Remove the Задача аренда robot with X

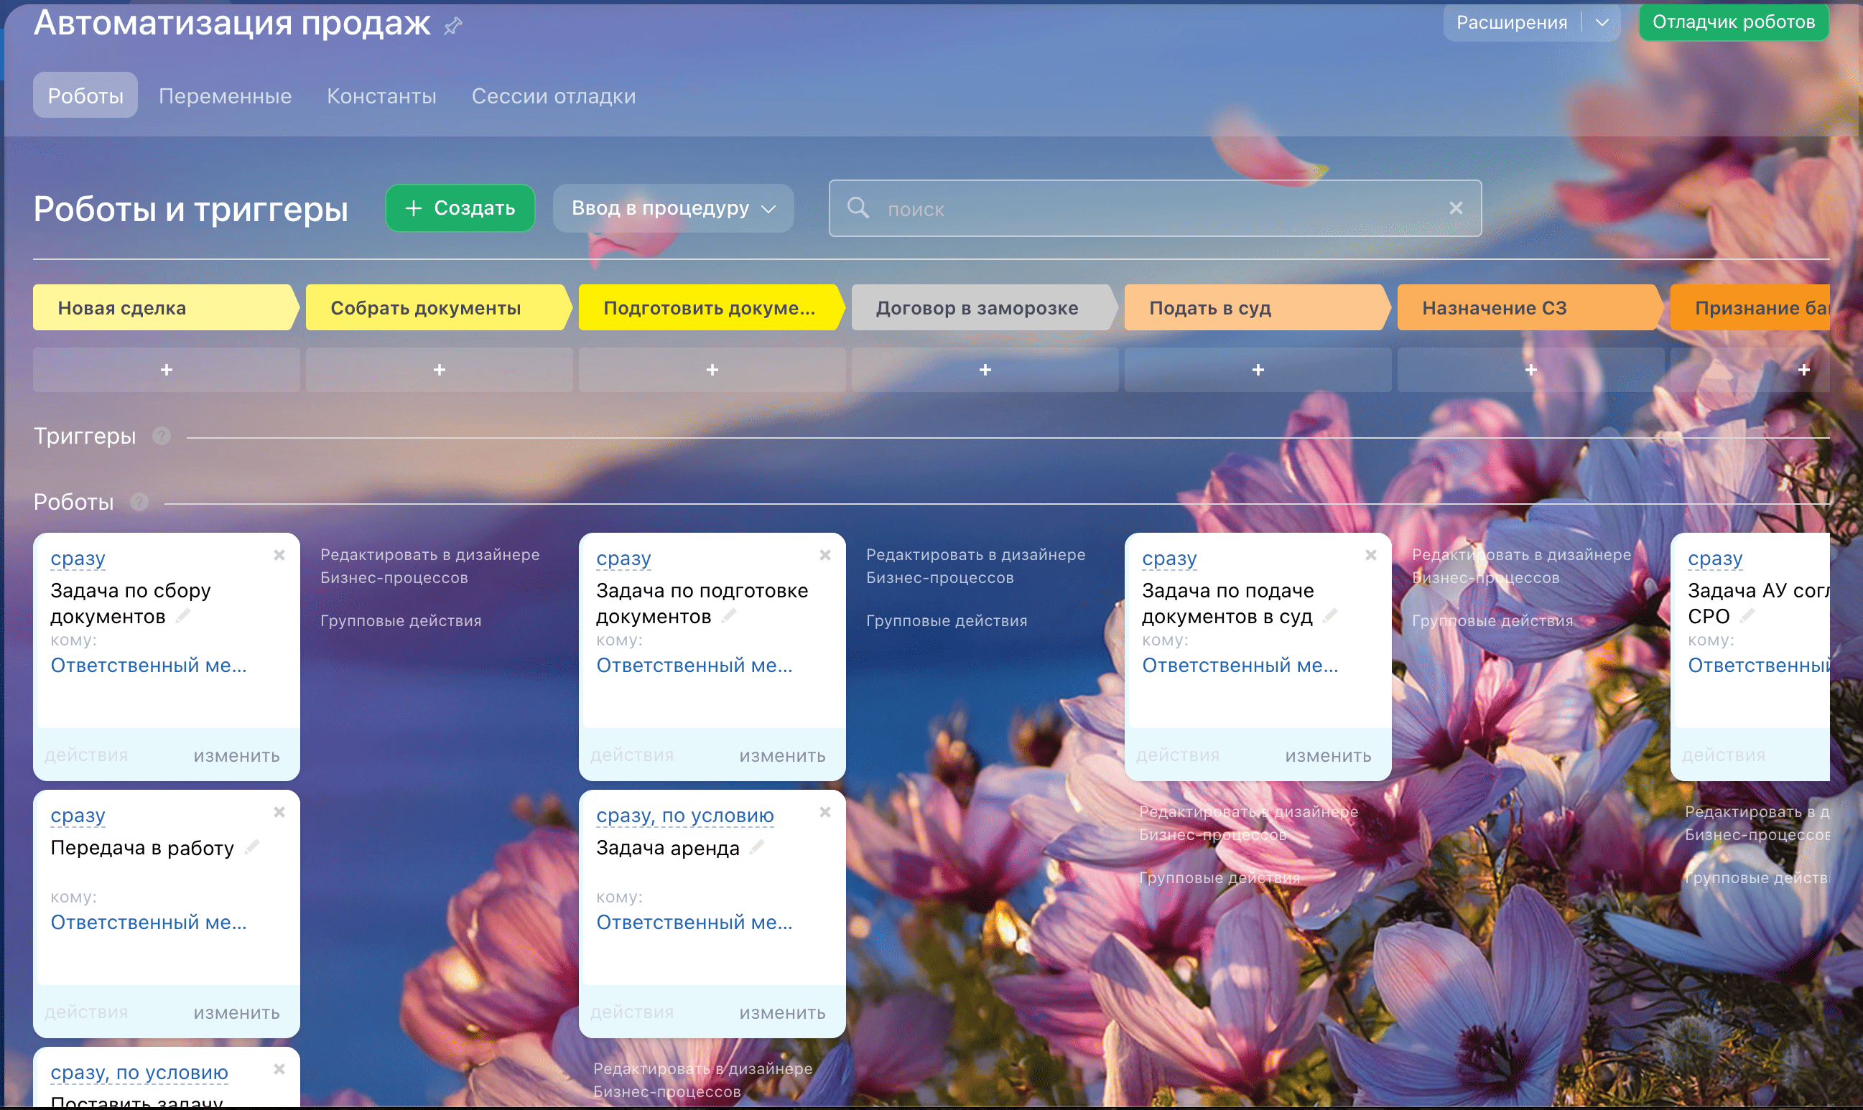[x=824, y=812]
